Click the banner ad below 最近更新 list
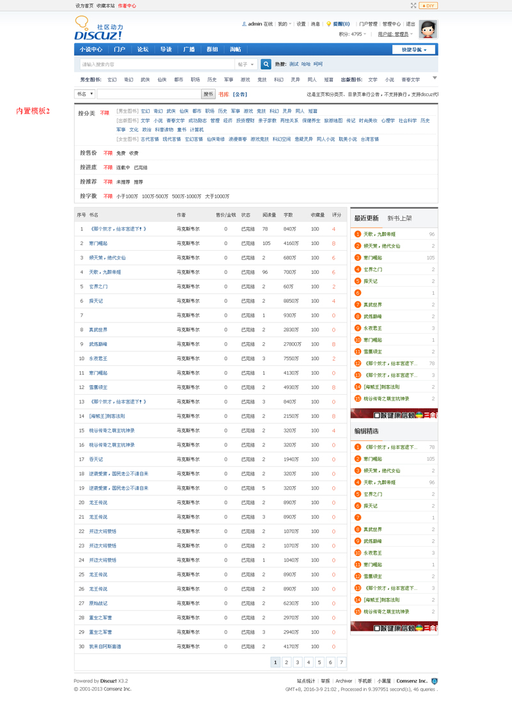Screen dimensions: 512x712 pyautogui.click(x=394, y=414)
